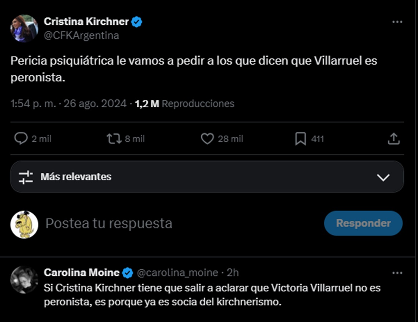Open three-dot menu on Carolina Moine's reply

click(397, 273)
